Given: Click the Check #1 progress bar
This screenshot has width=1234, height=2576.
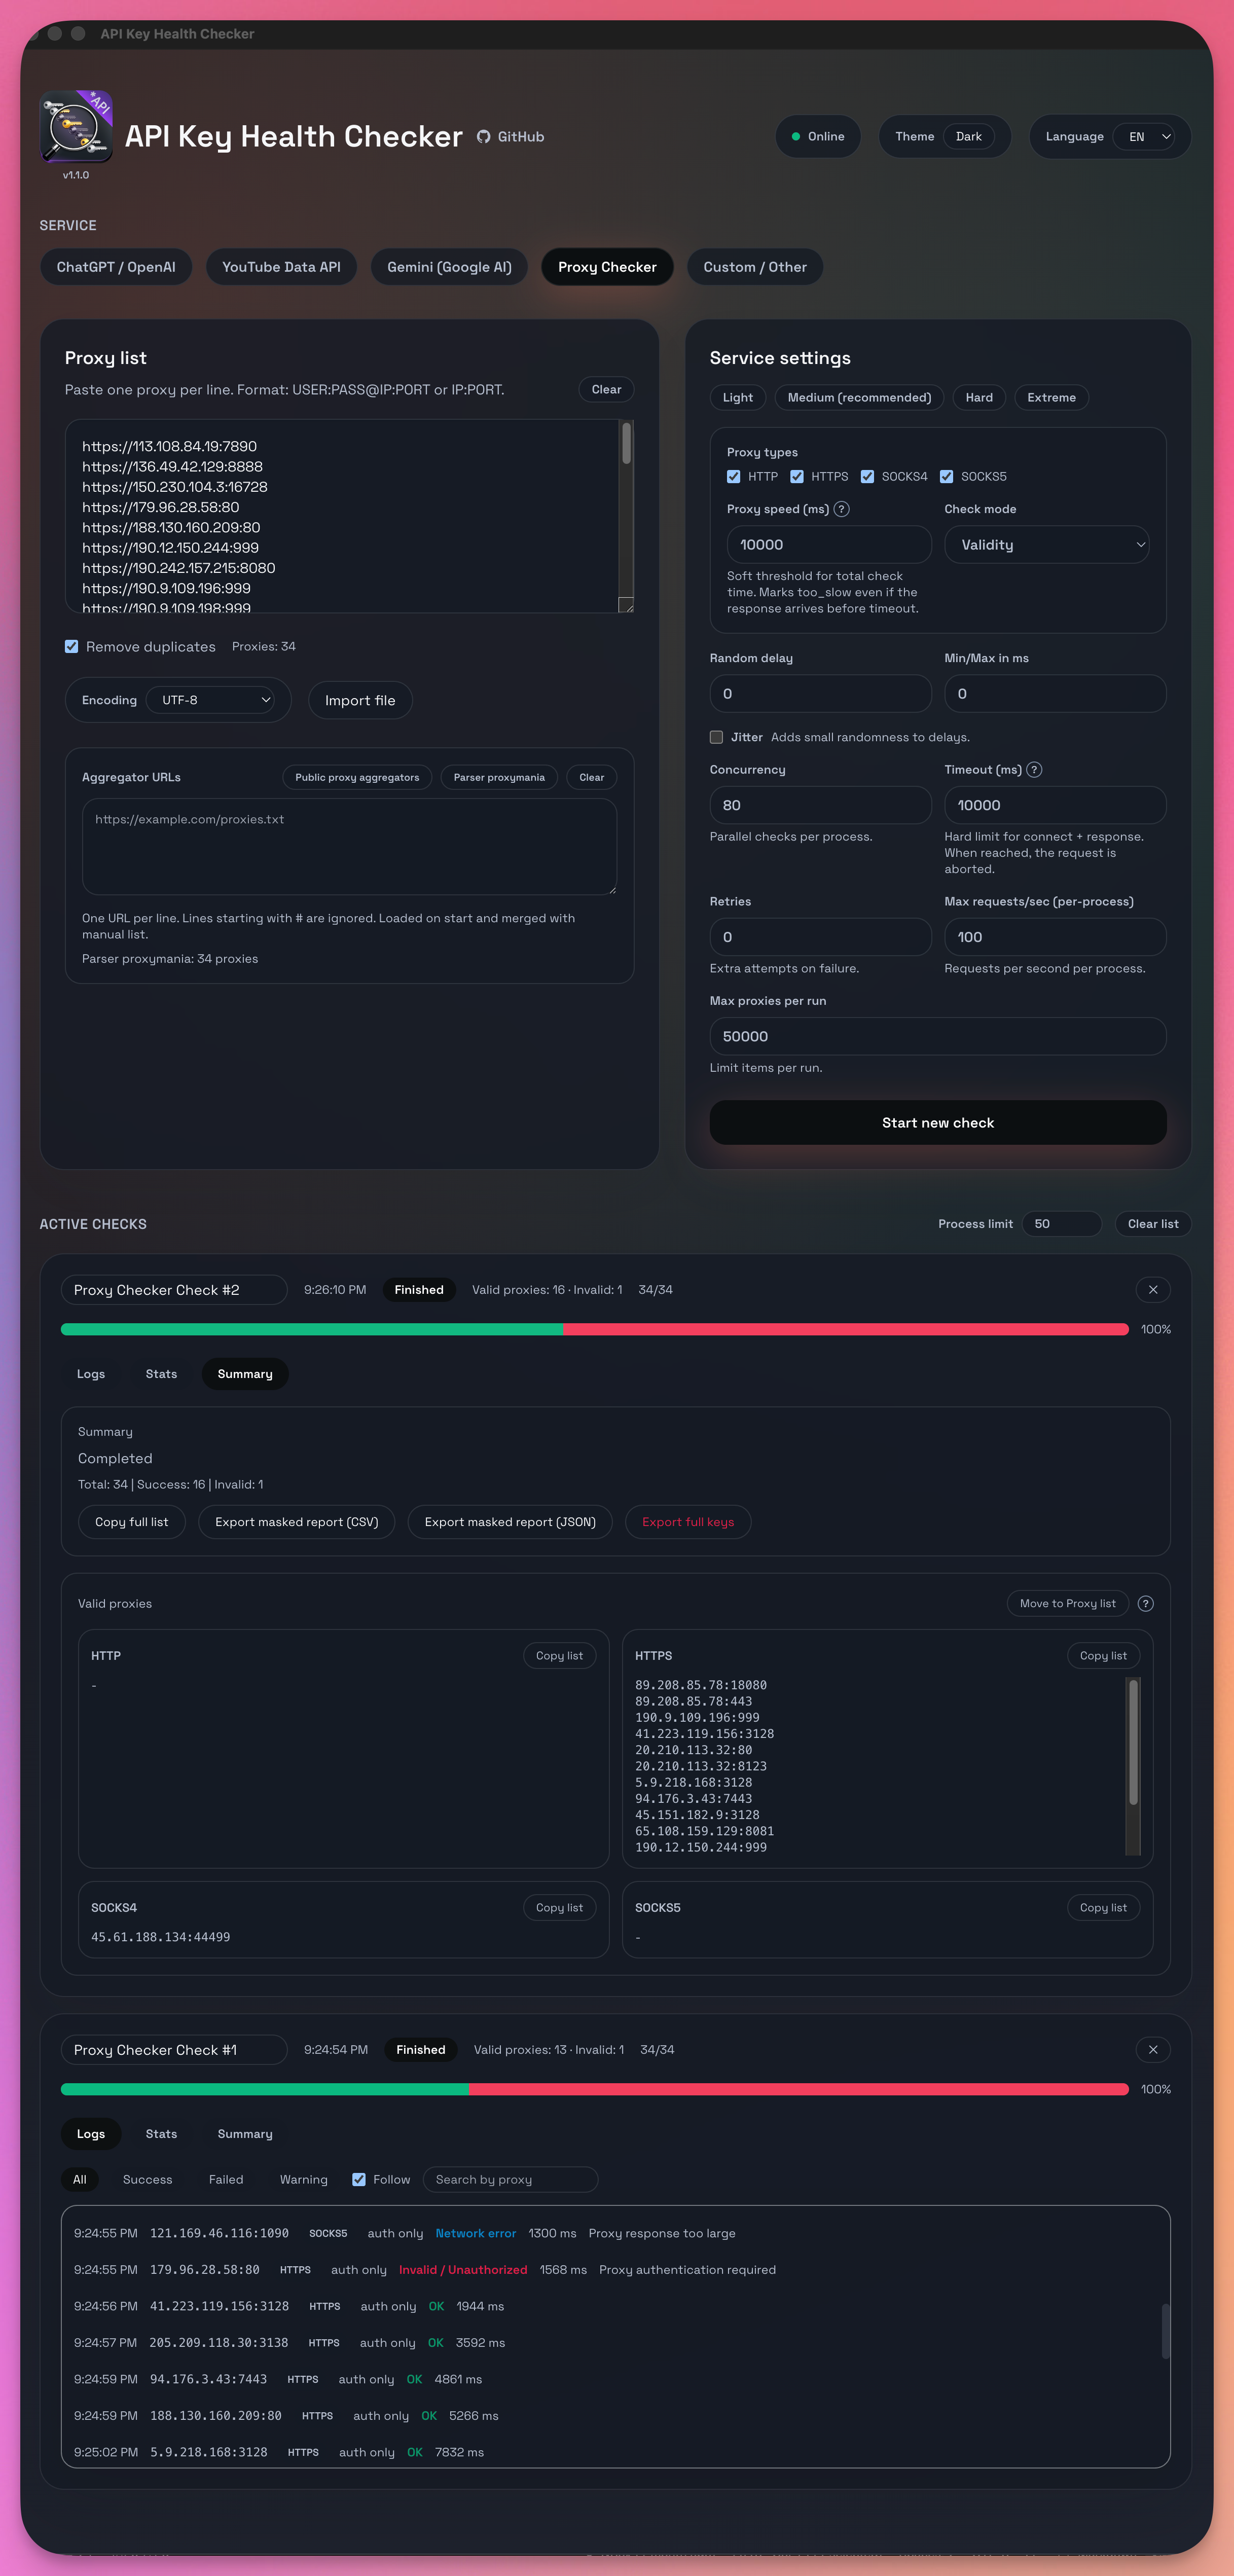Looking at the screenshot, I should coord(600,2089).
